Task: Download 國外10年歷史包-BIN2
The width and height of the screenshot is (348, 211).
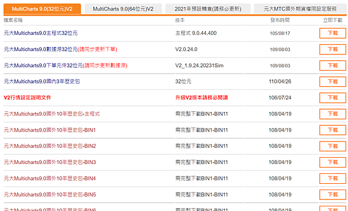Action: coord(333,146)
